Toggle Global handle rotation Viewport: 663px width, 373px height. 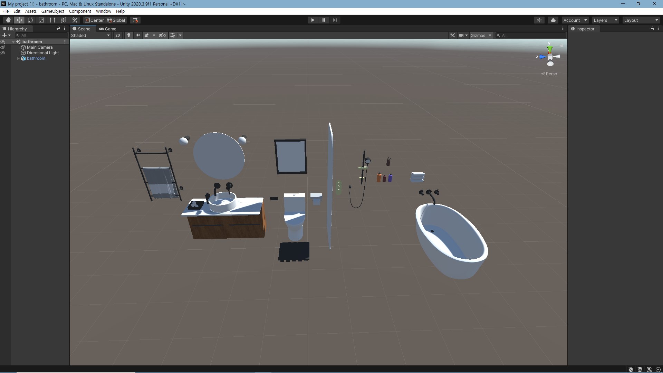click(116, 20)
